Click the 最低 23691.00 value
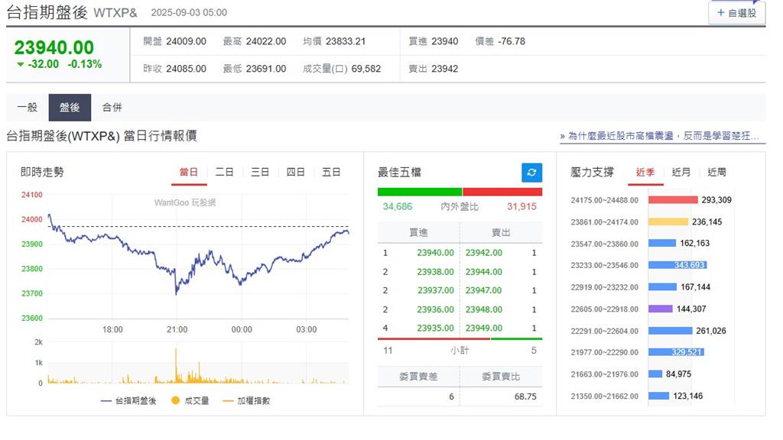 pyautogui.click(x=265, y=69)
